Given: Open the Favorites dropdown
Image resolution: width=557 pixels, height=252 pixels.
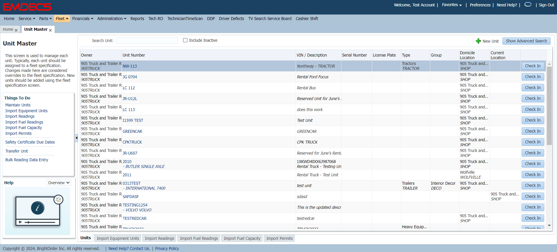Looking at the screenshot, I should coord(452,5).
